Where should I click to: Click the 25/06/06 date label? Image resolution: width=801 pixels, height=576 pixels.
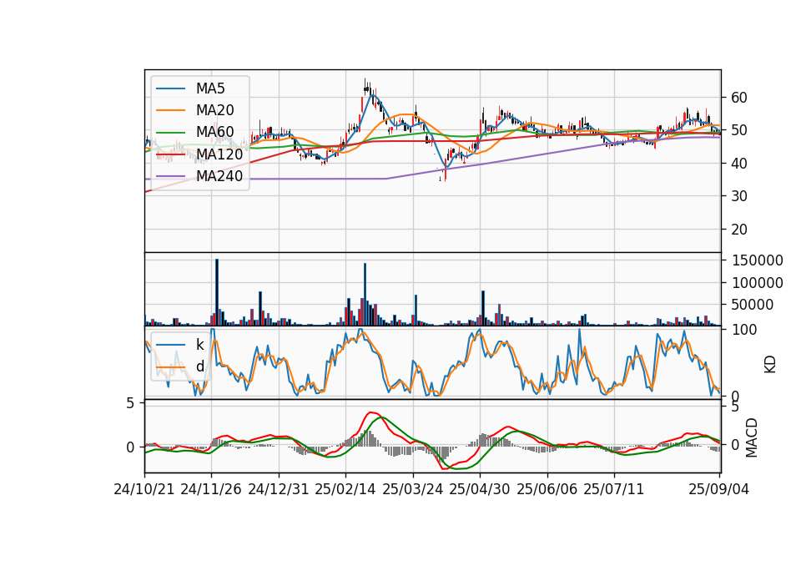pyautogui.click(x=547, y=489)
